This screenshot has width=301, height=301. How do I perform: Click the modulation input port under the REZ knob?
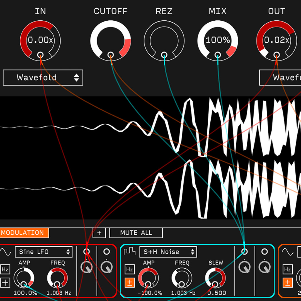coord(164,55)
